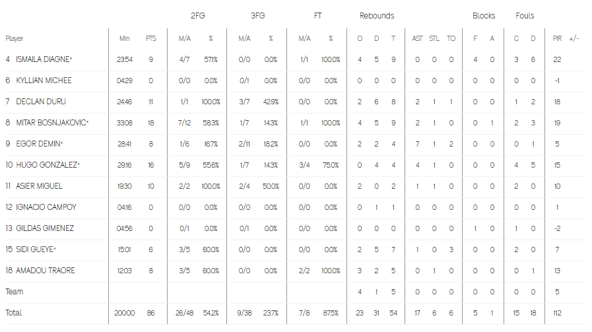Click HUGO GONZALEZ player name
This screenshot has width=592, height=332.
pos(48,166)
